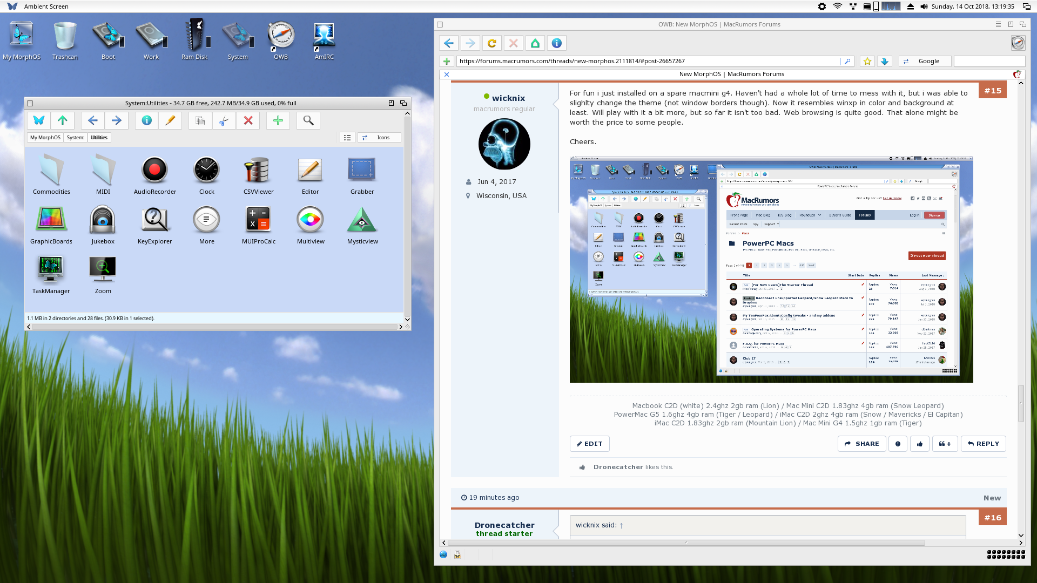Open the browser downloads arrow button
The height and width of the screenshot is (583, 1037).
coord(885,62)
